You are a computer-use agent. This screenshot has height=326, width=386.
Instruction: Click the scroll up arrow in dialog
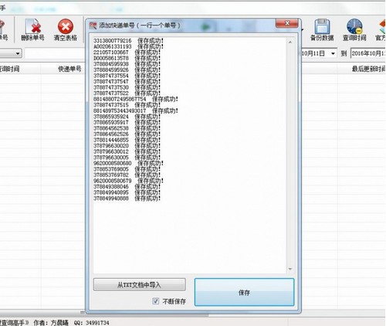point(290,42)
